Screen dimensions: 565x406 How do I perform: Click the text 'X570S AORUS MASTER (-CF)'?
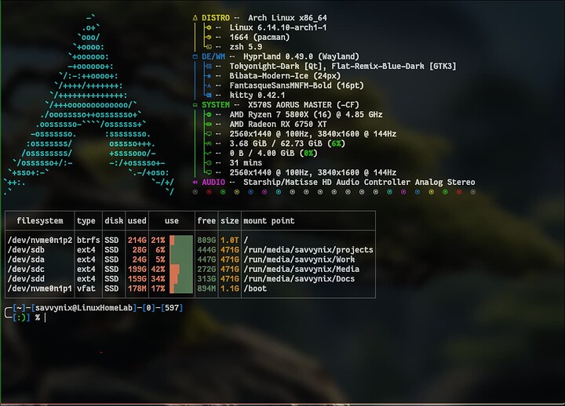coord(304,105)
